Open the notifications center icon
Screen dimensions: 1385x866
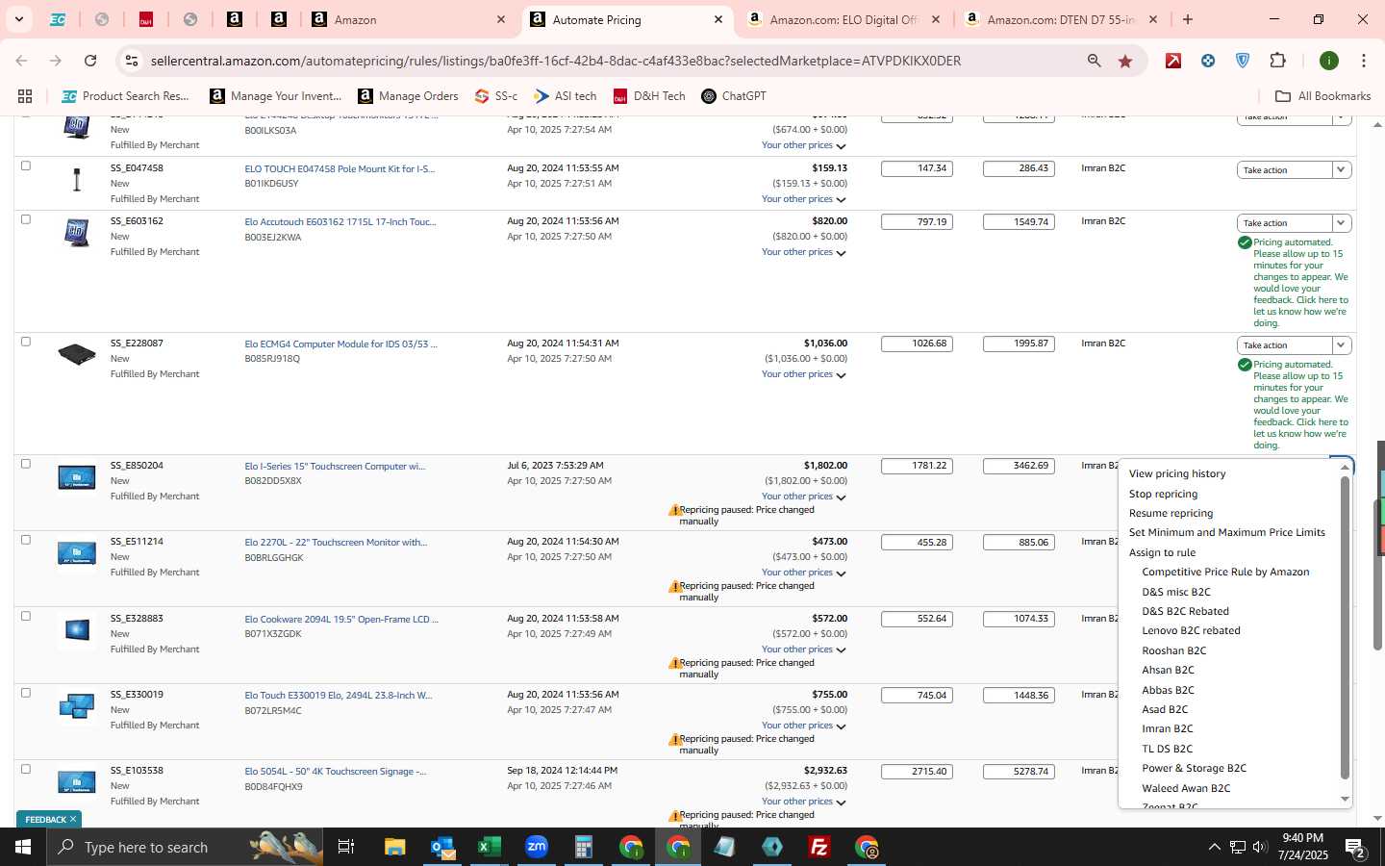coord(1354,848)
